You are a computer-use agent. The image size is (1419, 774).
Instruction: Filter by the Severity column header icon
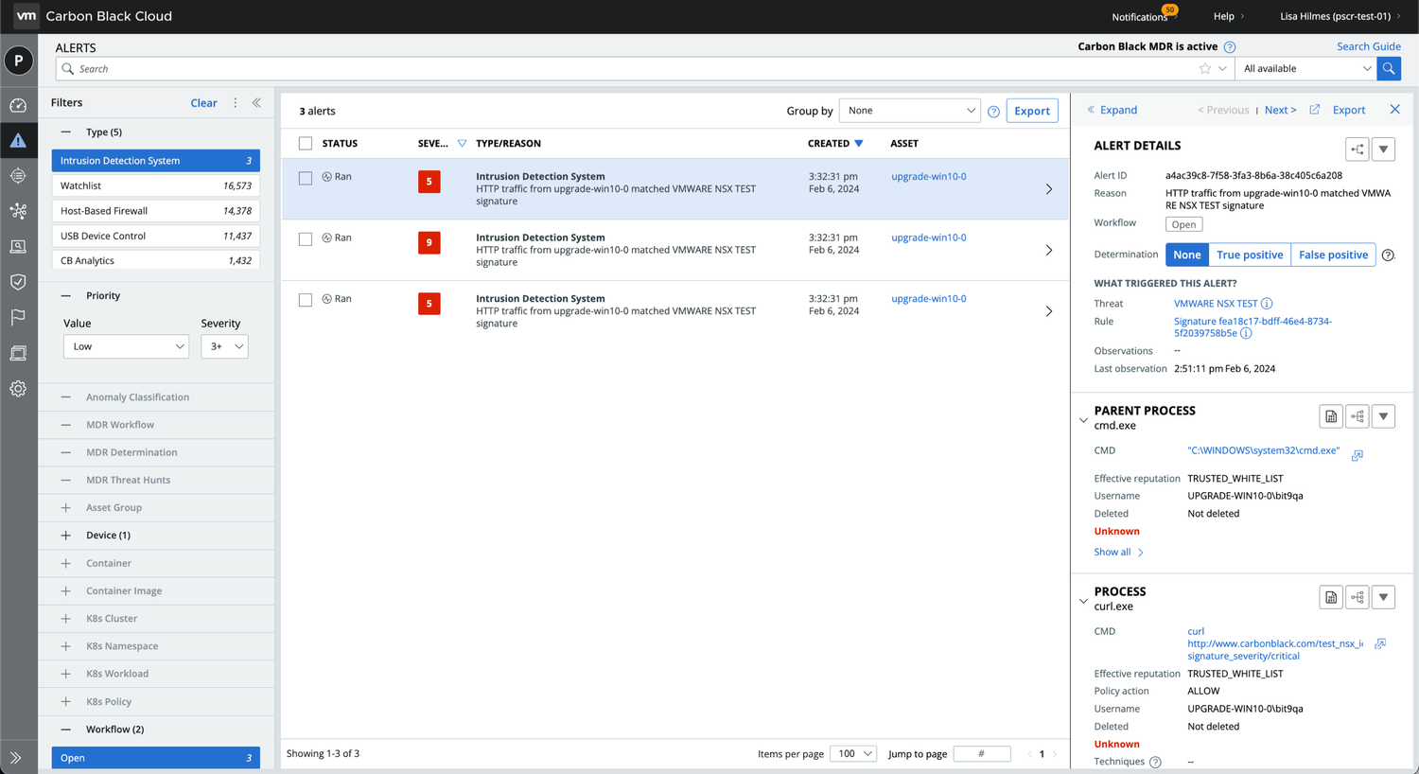coord(462,144)
